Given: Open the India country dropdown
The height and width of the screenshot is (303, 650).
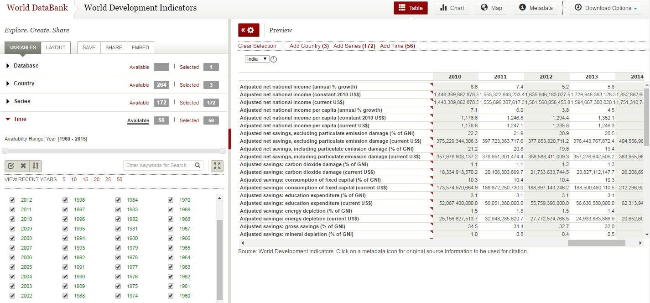Looking at the screenshot, I should pyautogui.click(x=257, y=59).
